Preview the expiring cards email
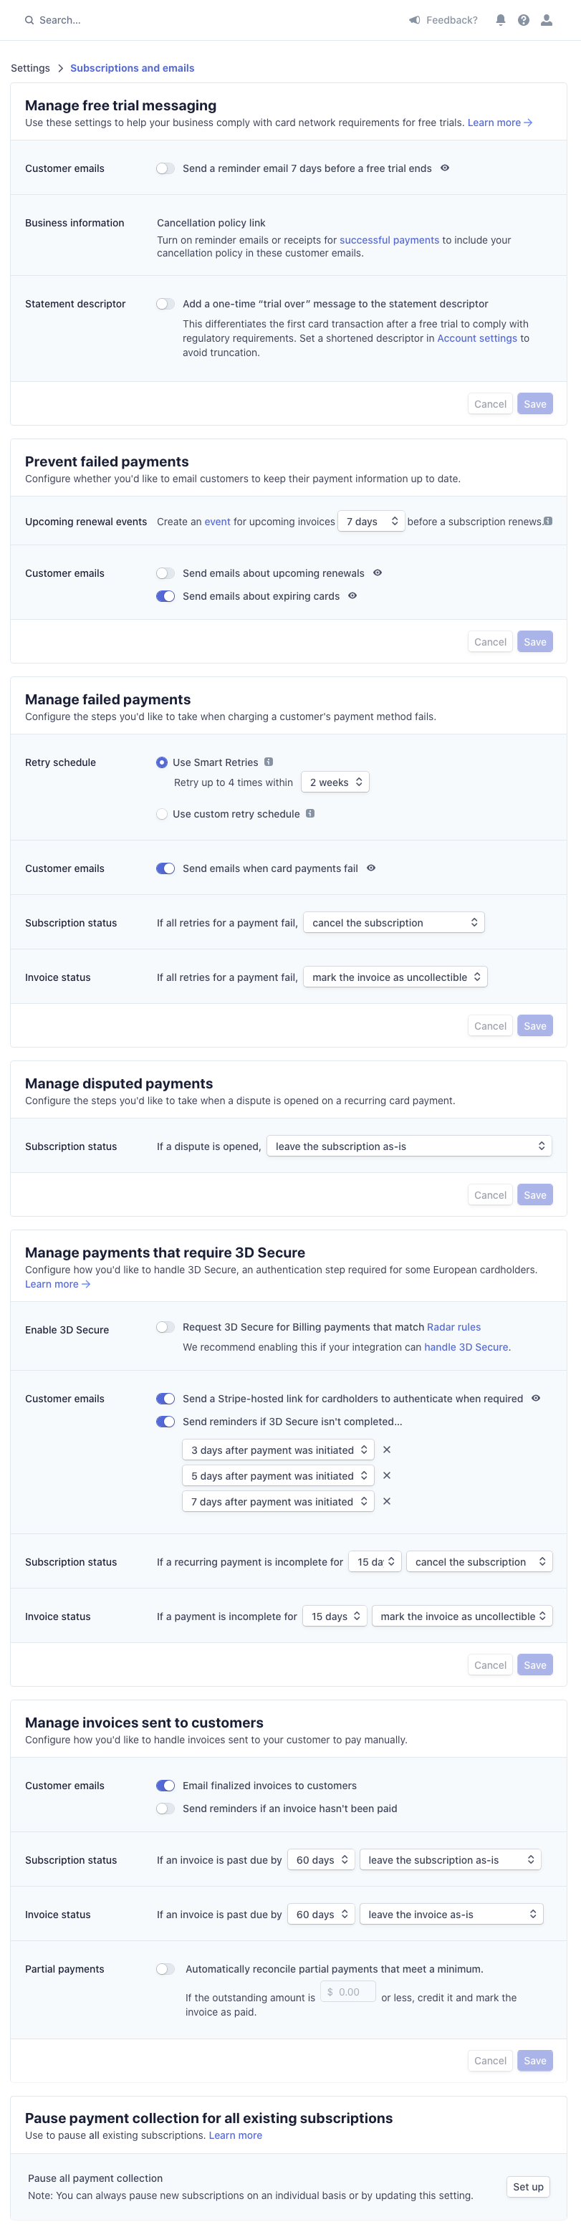 352,596
